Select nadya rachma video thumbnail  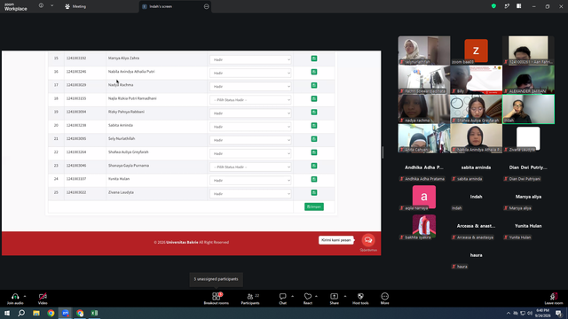point(424,109)
